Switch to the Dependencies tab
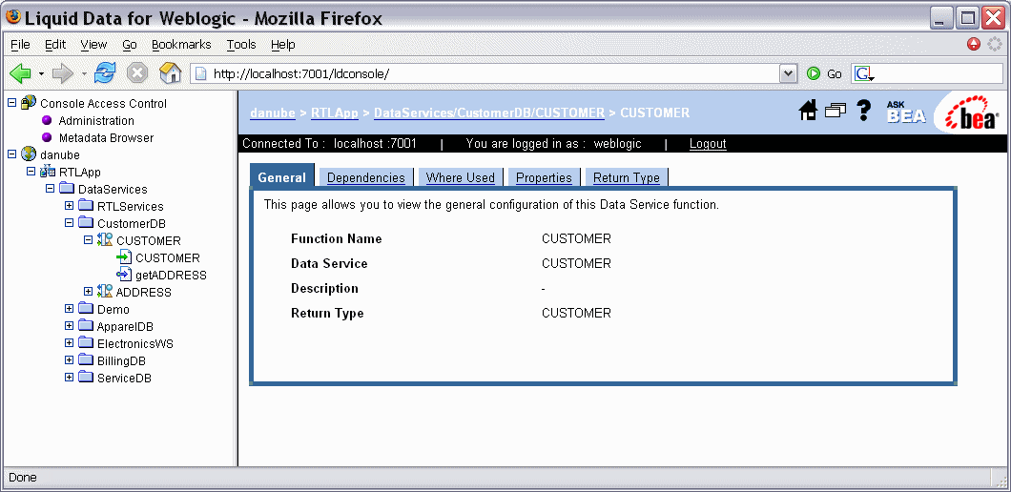The image size is (1011, 492). [x=365, y=177]
